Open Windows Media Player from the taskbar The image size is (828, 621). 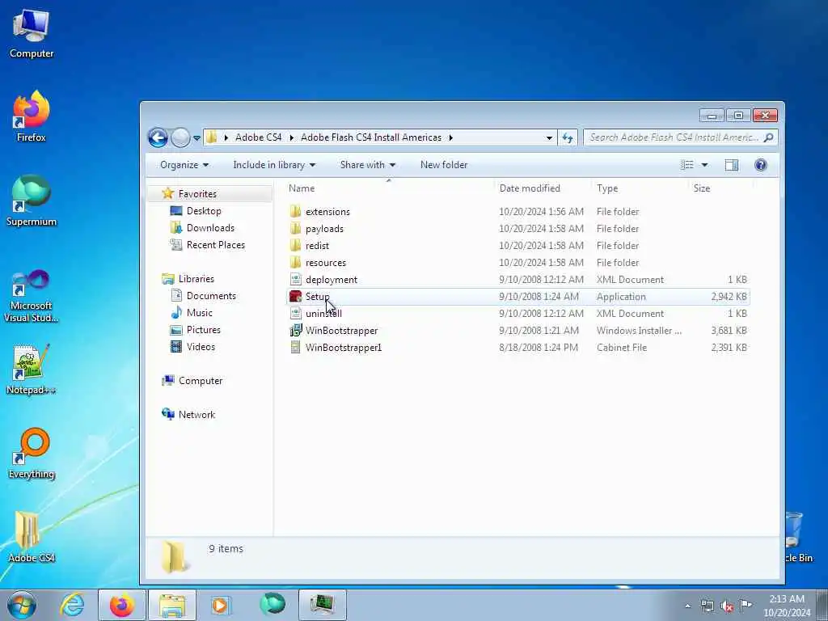pos(220,605)
